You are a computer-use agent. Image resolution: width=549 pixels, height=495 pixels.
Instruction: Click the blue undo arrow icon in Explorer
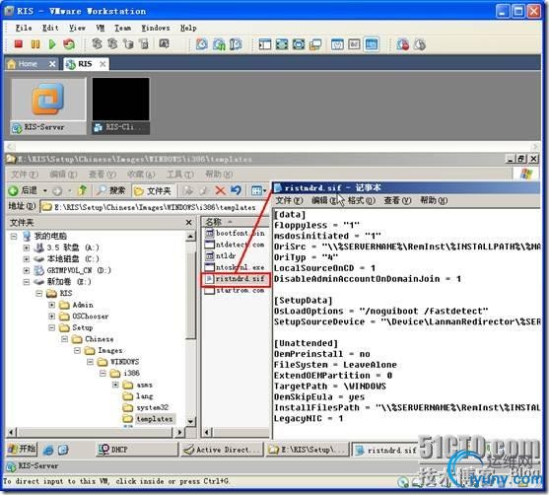(x=236, y=190)
